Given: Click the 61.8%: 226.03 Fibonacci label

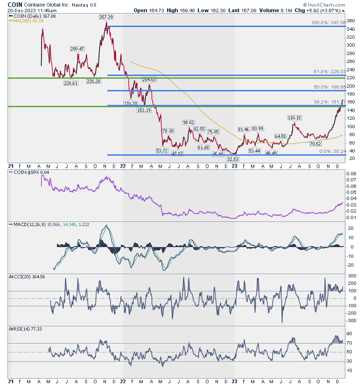Looking at the screenshot, I should click(x=330, y=72).
